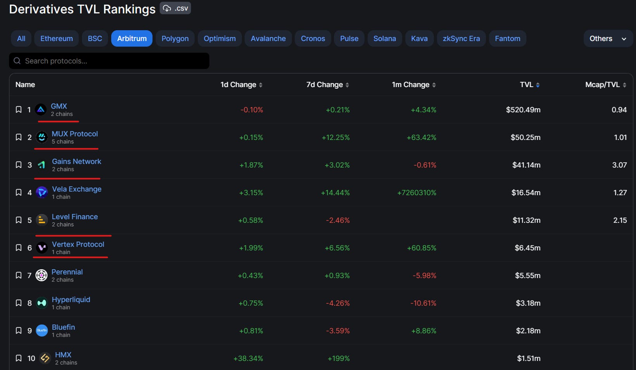Sort by 7d Change column arrows
This screenshot has width=636, height=370.
347,85
